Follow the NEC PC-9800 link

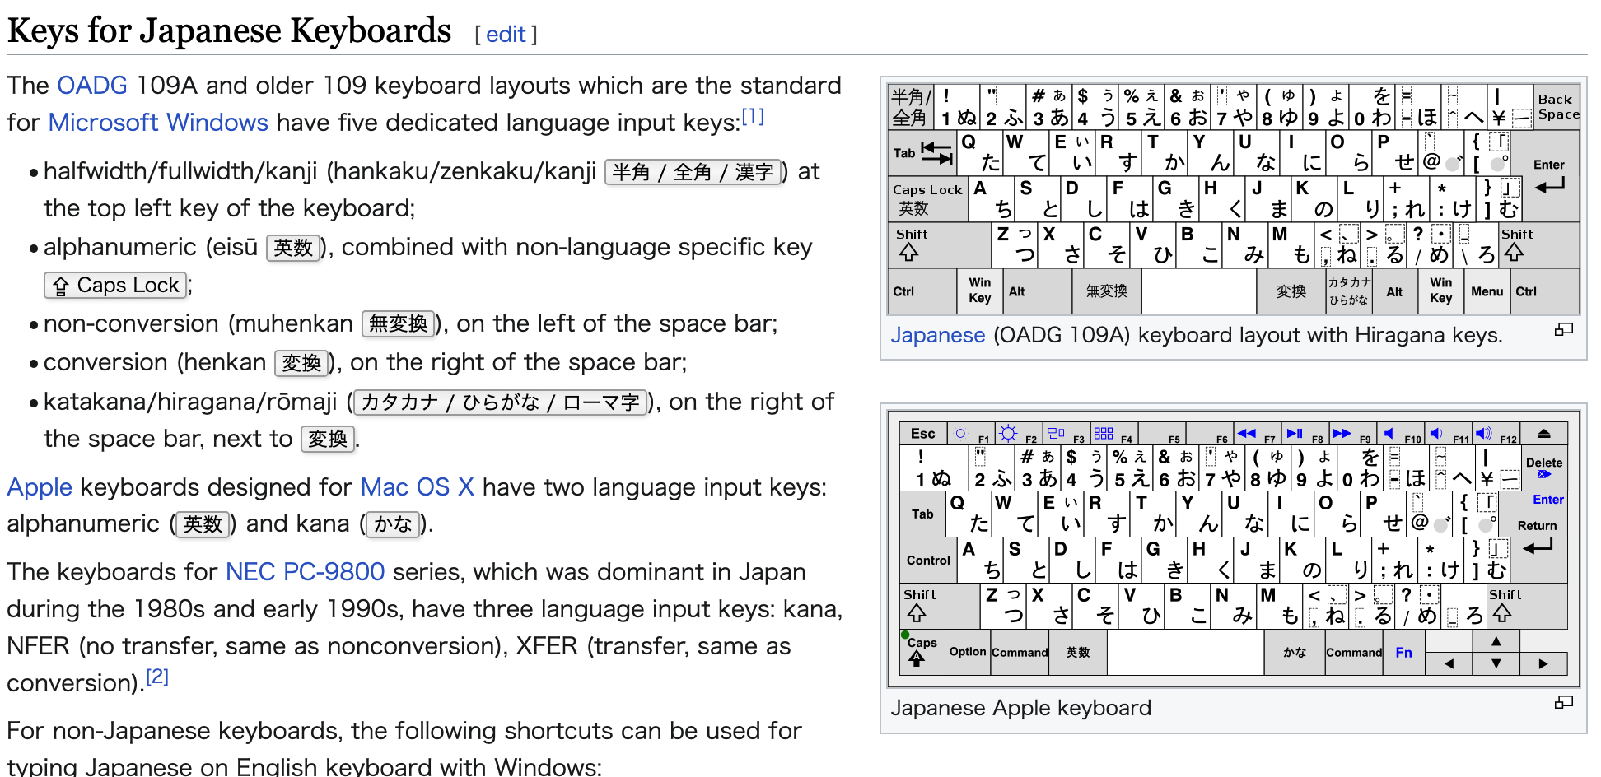(305, 571)
